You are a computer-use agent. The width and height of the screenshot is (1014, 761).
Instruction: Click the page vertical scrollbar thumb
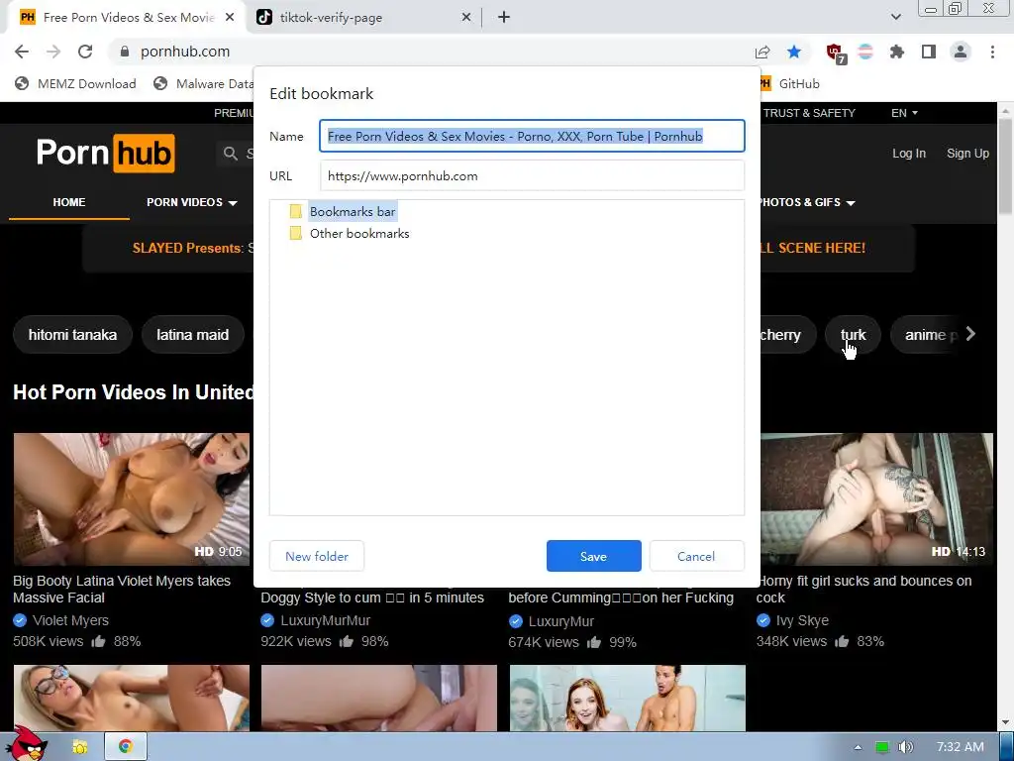click(x=1006, y=165)
